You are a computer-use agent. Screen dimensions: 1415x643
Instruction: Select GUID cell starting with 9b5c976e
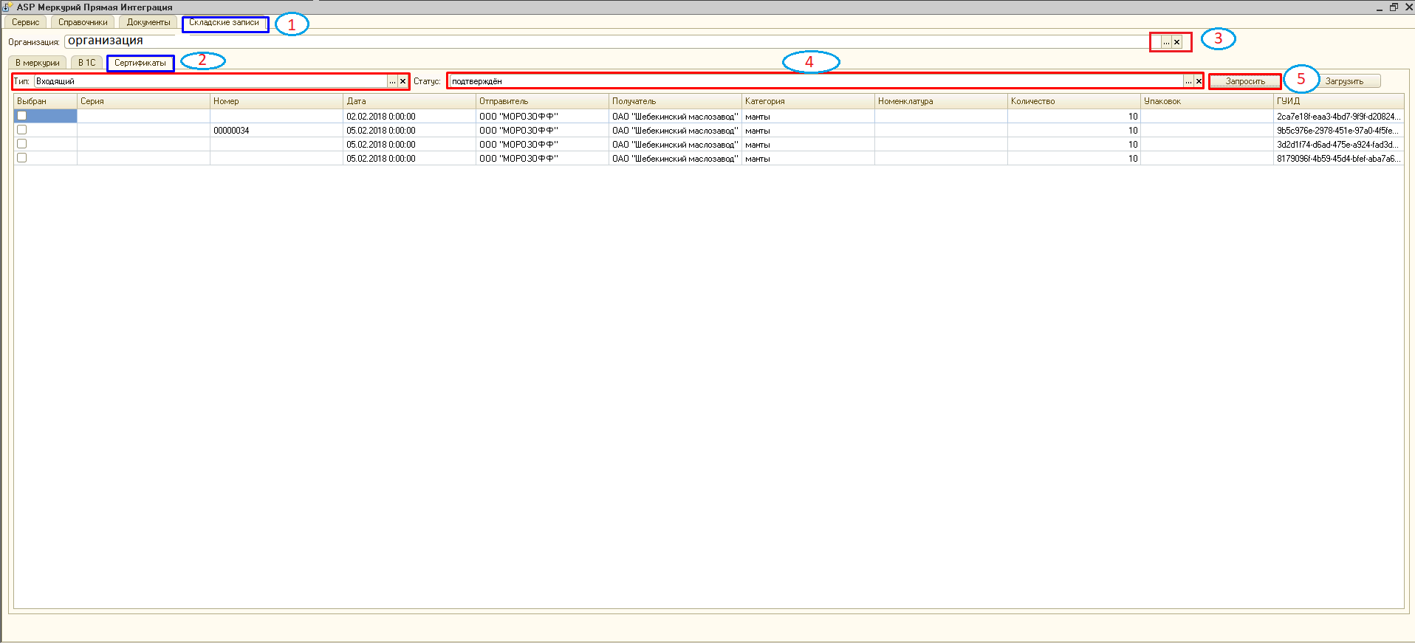click(1339, 131)
